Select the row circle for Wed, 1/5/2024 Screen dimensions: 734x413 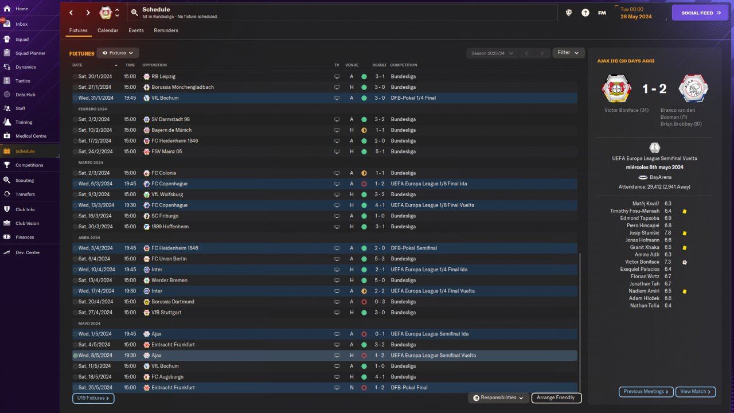point(75,334)
